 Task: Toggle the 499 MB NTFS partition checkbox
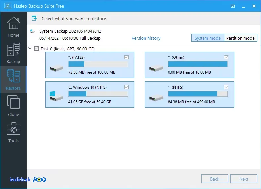[x=226, y=87]
